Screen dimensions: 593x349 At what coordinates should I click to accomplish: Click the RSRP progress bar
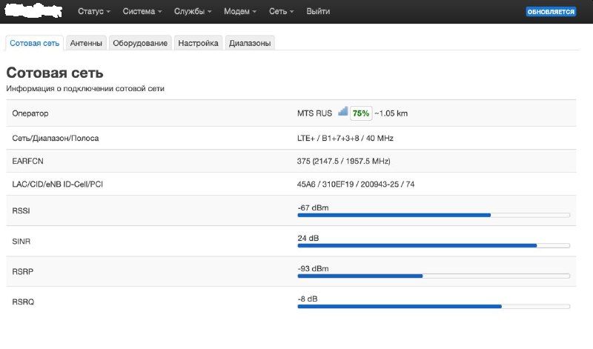point(433,276)
